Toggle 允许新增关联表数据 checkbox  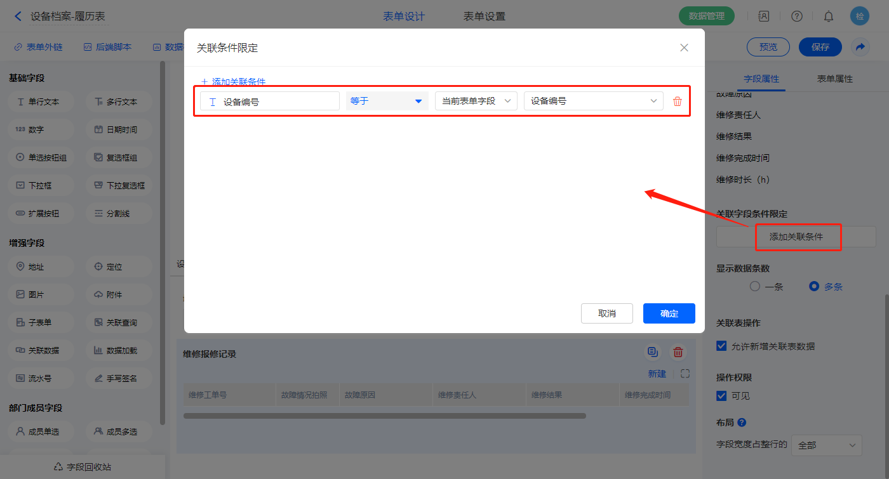coord(721,346)
